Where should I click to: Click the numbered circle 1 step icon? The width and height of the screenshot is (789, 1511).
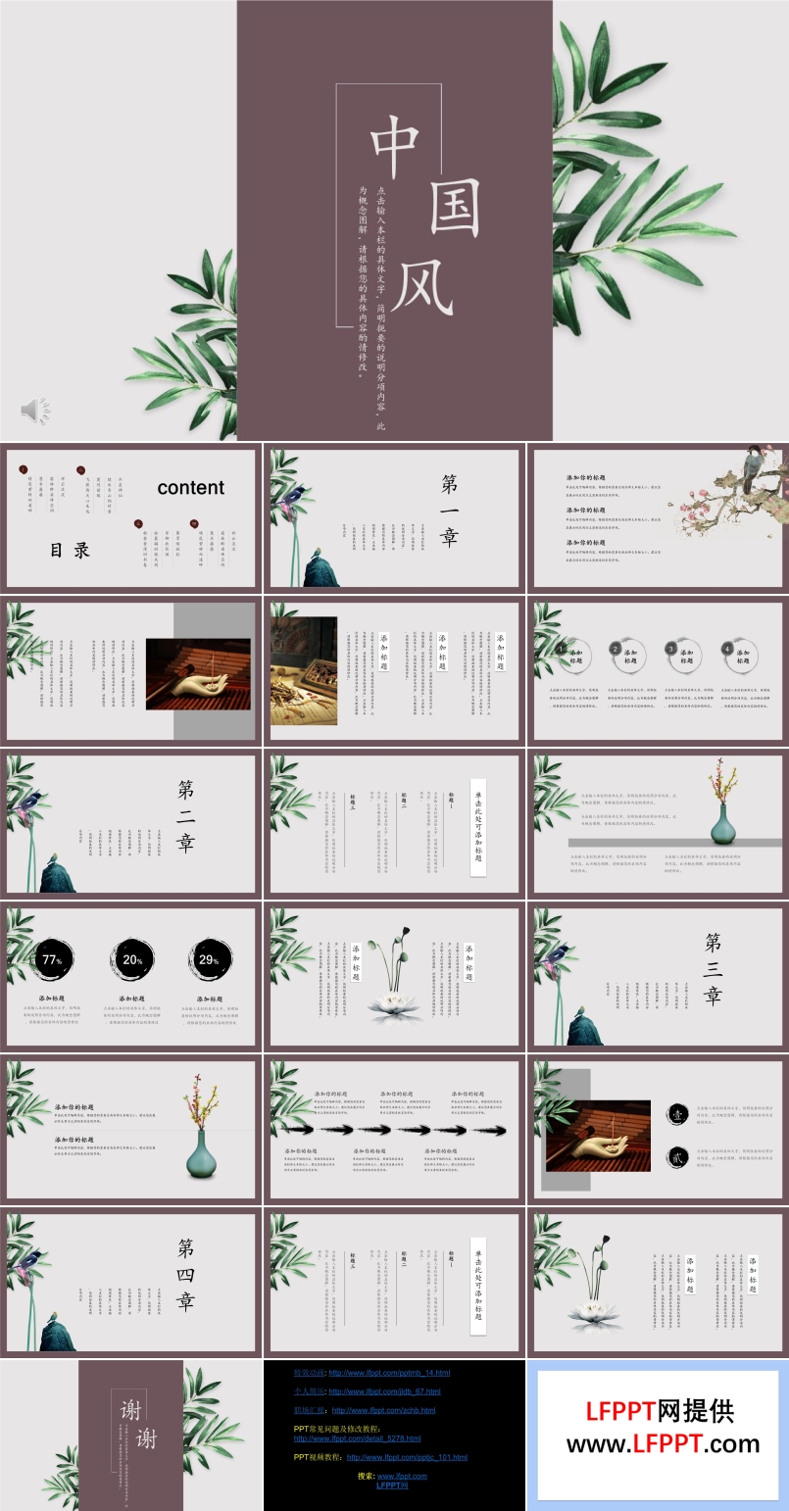561,649
